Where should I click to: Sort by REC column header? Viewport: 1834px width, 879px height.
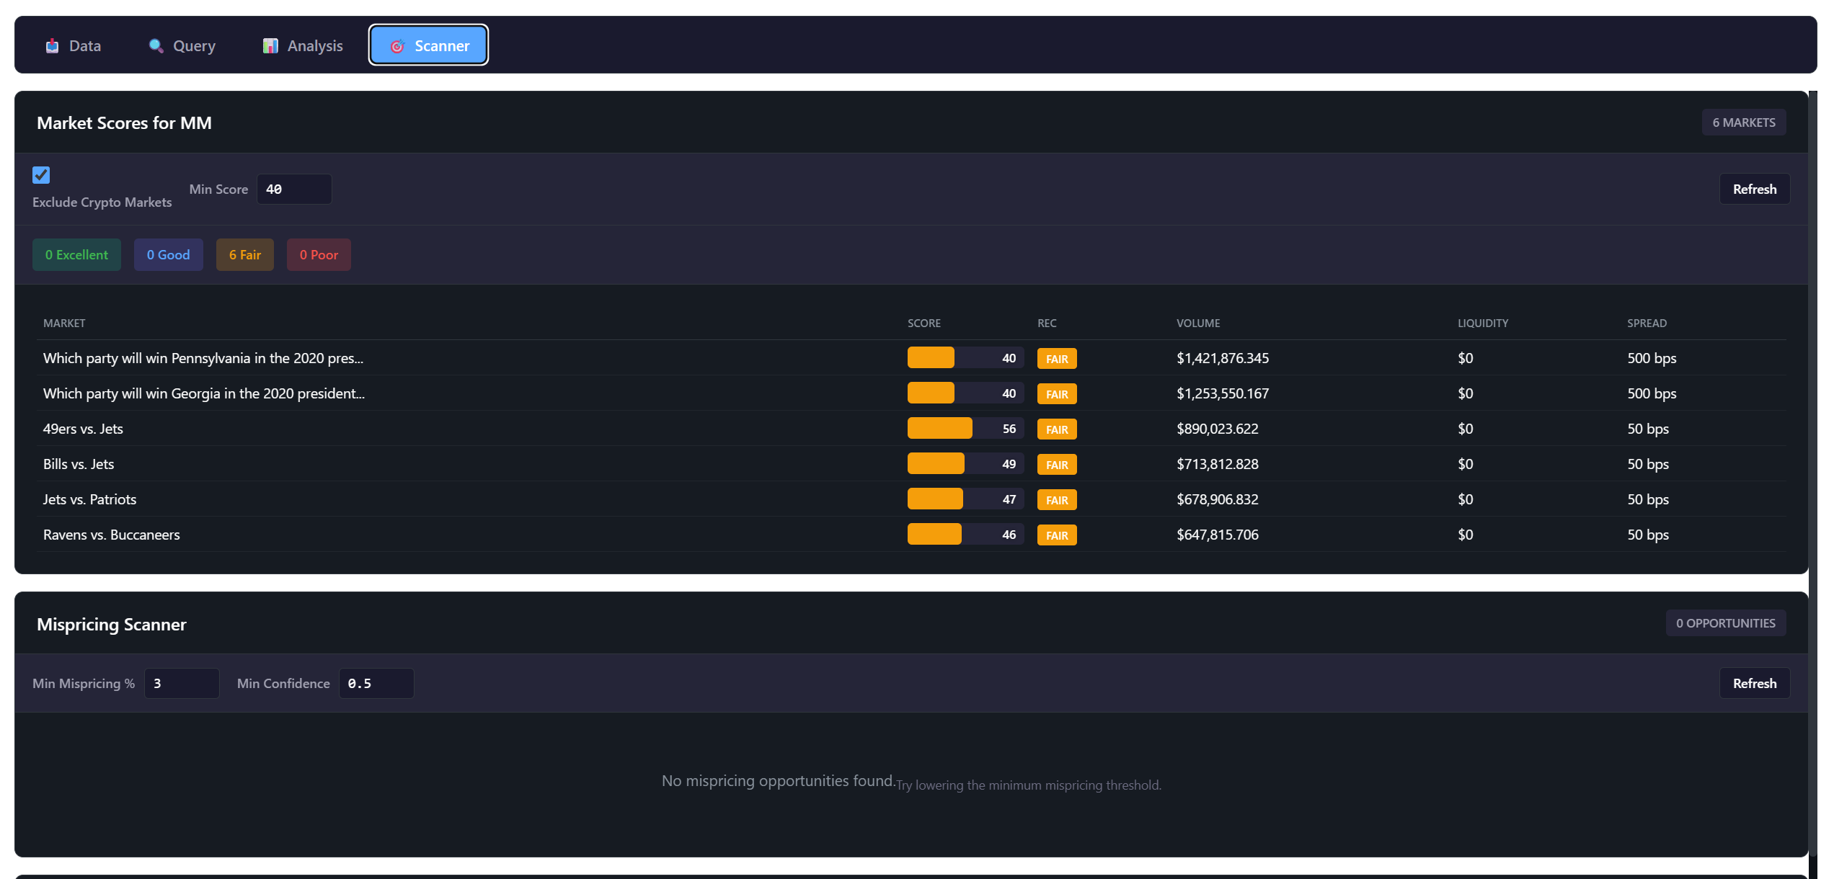[1047, 324]
